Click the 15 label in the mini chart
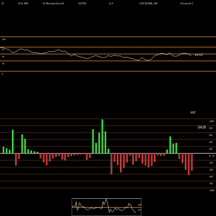Image resolution: width=216 pixels, height=216 pixels. (x=139, y=210)
